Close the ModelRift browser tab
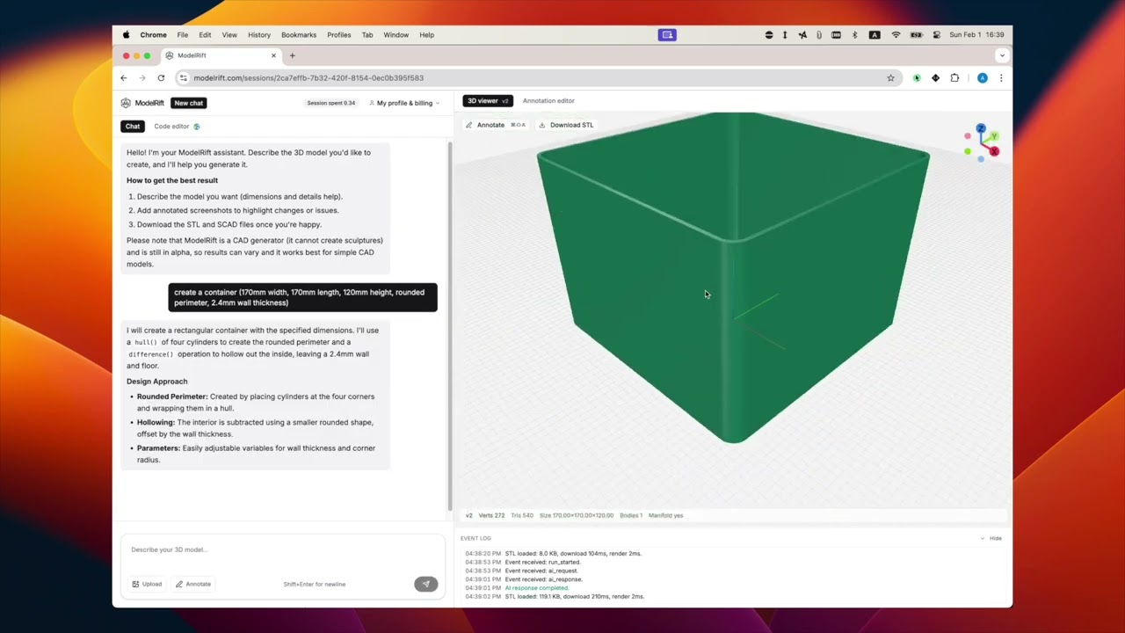 (x=273, y=55)
